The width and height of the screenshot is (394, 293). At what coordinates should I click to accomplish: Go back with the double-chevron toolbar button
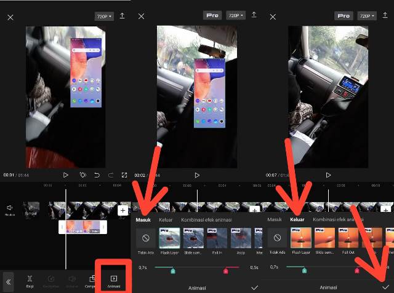click(x=8, y=282)
